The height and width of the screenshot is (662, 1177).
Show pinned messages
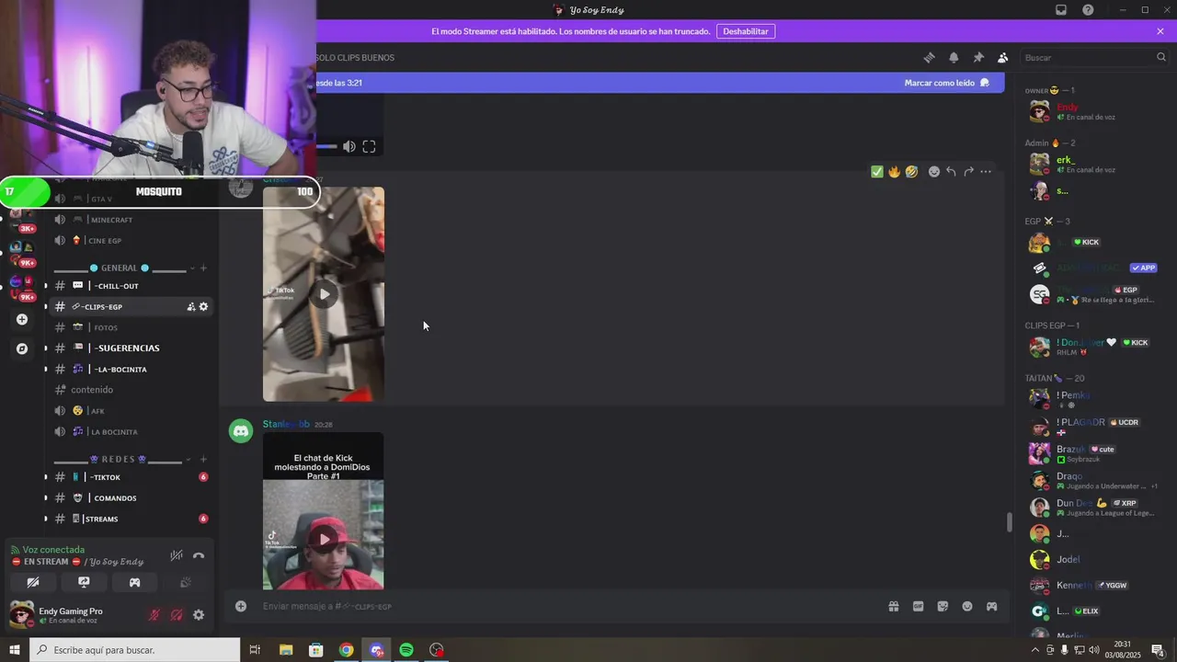[978, 57]
